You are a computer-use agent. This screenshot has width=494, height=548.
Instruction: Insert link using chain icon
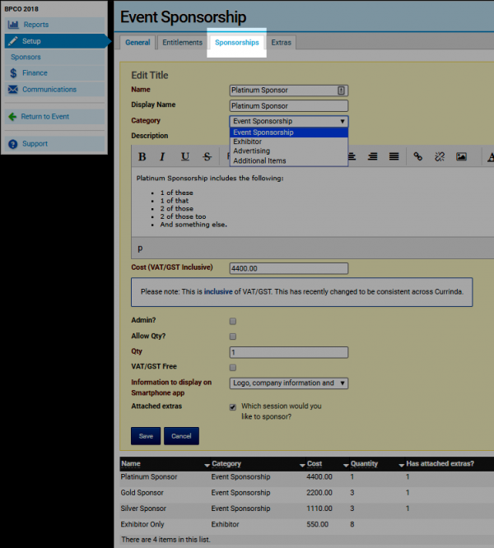click(417, 156)
